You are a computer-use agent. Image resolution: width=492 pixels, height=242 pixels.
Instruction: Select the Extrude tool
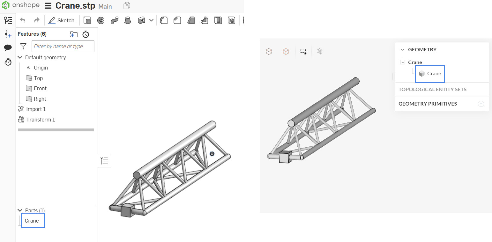[x=87, y=20]
